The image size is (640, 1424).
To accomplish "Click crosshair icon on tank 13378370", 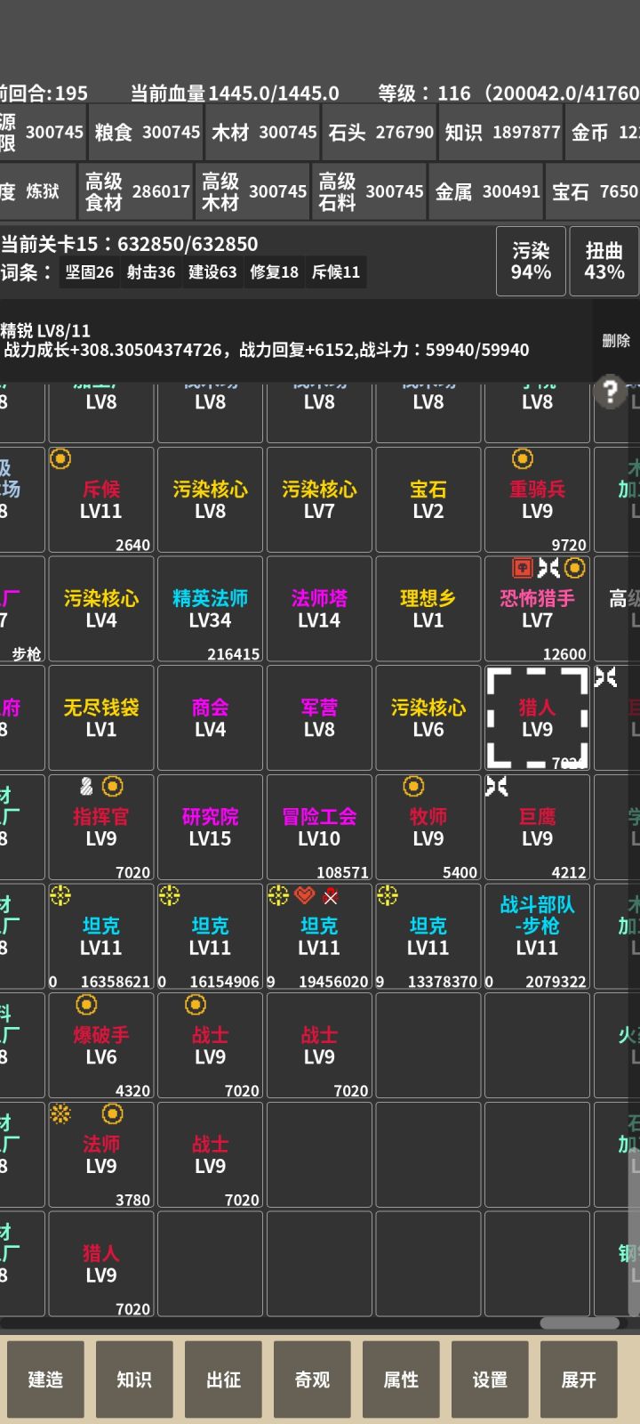I will point(388,896).
